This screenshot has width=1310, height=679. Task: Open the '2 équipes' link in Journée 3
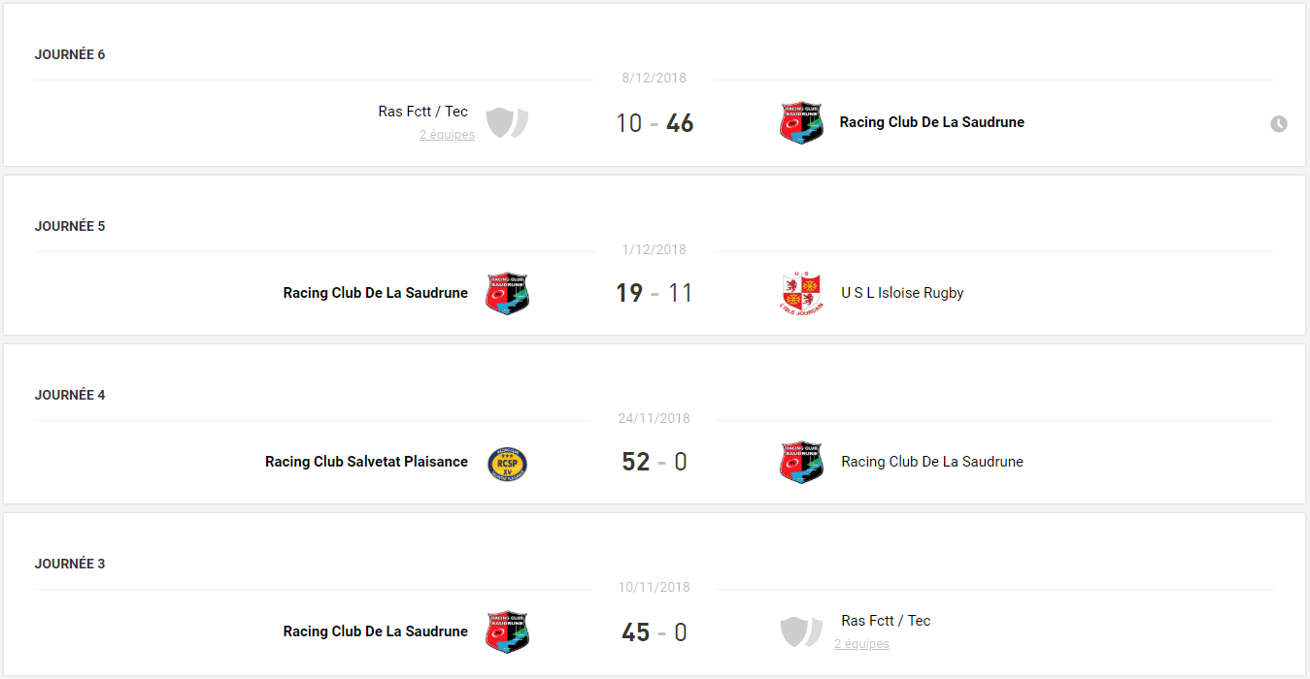861,644
